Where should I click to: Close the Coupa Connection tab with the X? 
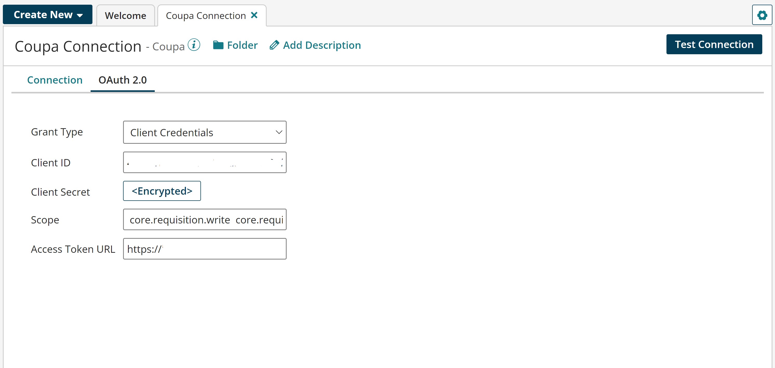254,15
